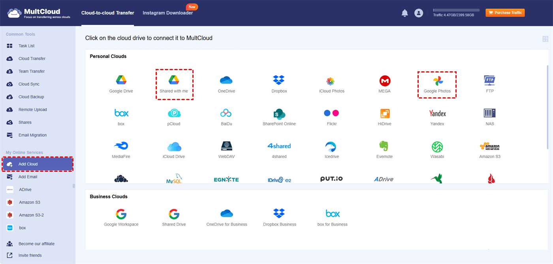This screenshot has height=264, width=553.
Task: Add an Evernote account
Action: (384, 150)
